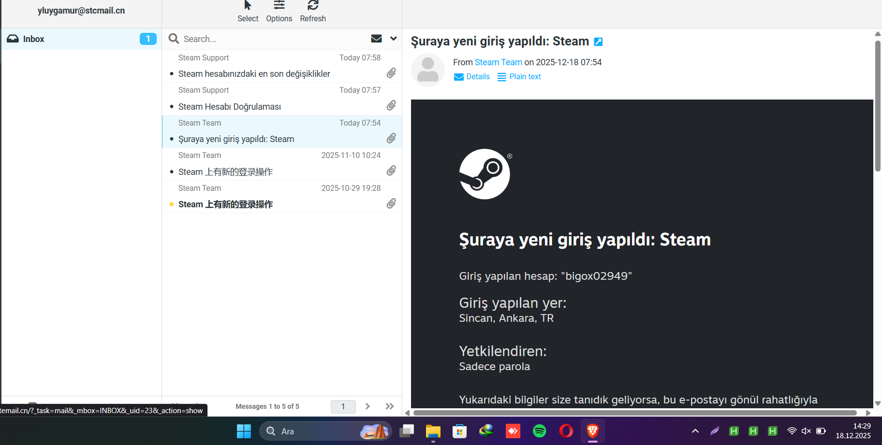Toggle the yellow unread dot on the 2025-10-29 message
882x445 pixels.
pyautogui.click(x=172, y=204)
